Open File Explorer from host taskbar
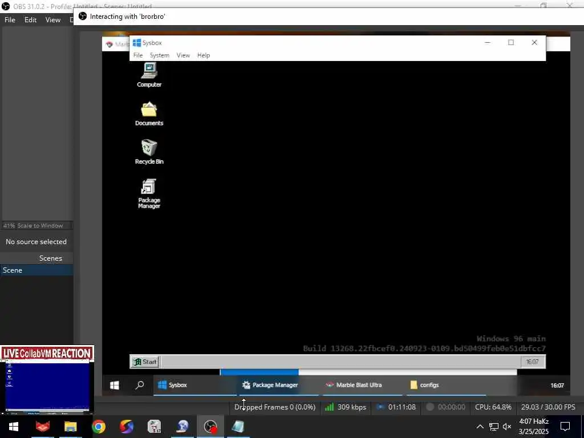 point(70,427)
